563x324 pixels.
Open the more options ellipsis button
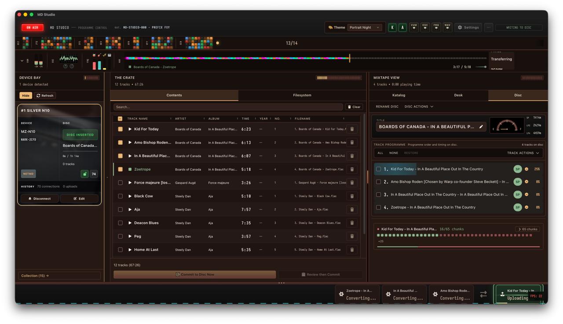(x=489, y=27)
